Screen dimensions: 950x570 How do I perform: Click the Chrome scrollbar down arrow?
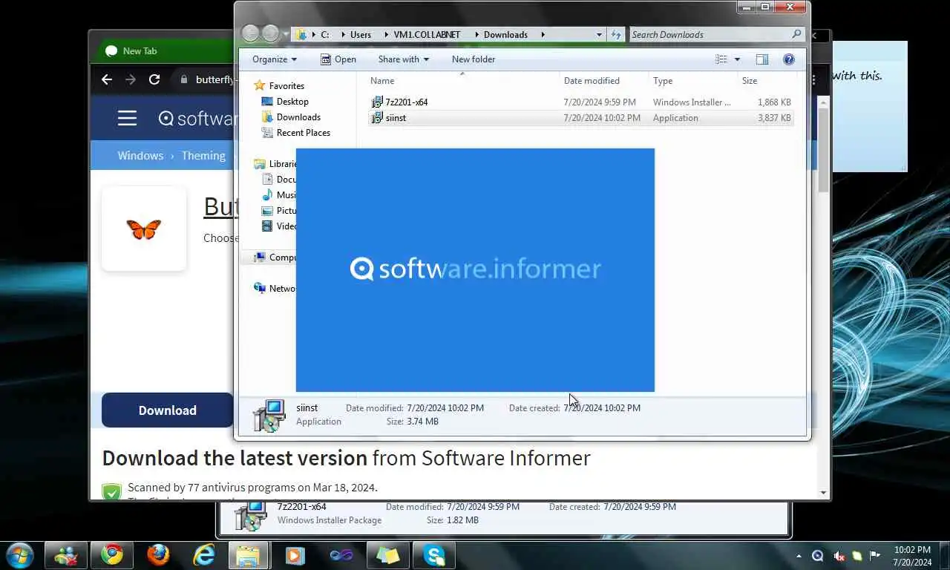tap(823, 493)
